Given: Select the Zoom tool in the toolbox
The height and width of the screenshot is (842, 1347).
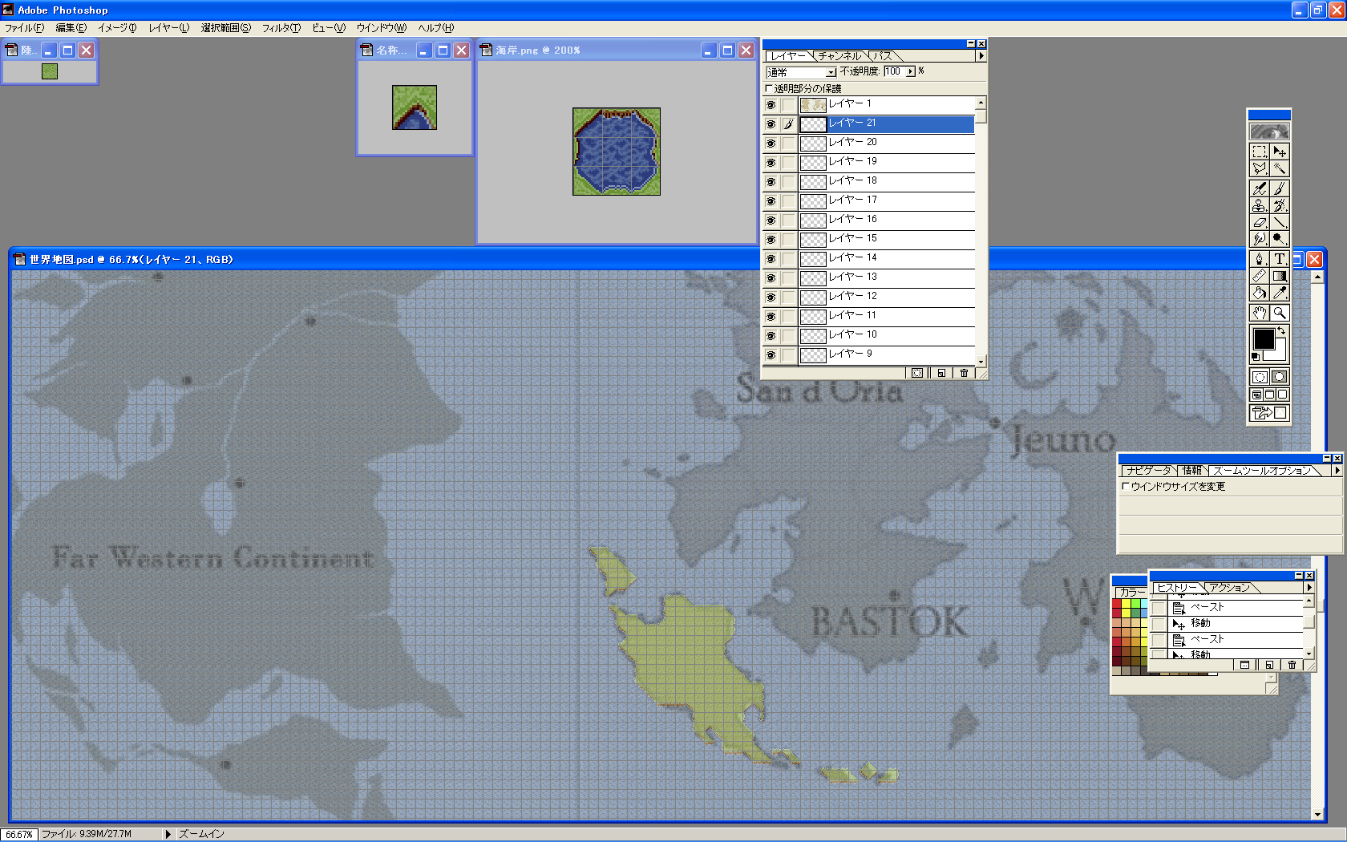Looking at the screenshot, I should [x=1280, y=313].
